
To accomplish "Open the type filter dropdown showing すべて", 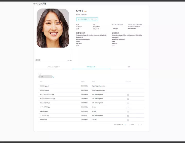I will pos(46,77).
